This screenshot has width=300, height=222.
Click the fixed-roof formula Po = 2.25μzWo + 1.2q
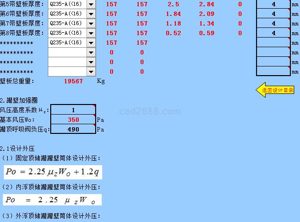click(x=53, y=172)
